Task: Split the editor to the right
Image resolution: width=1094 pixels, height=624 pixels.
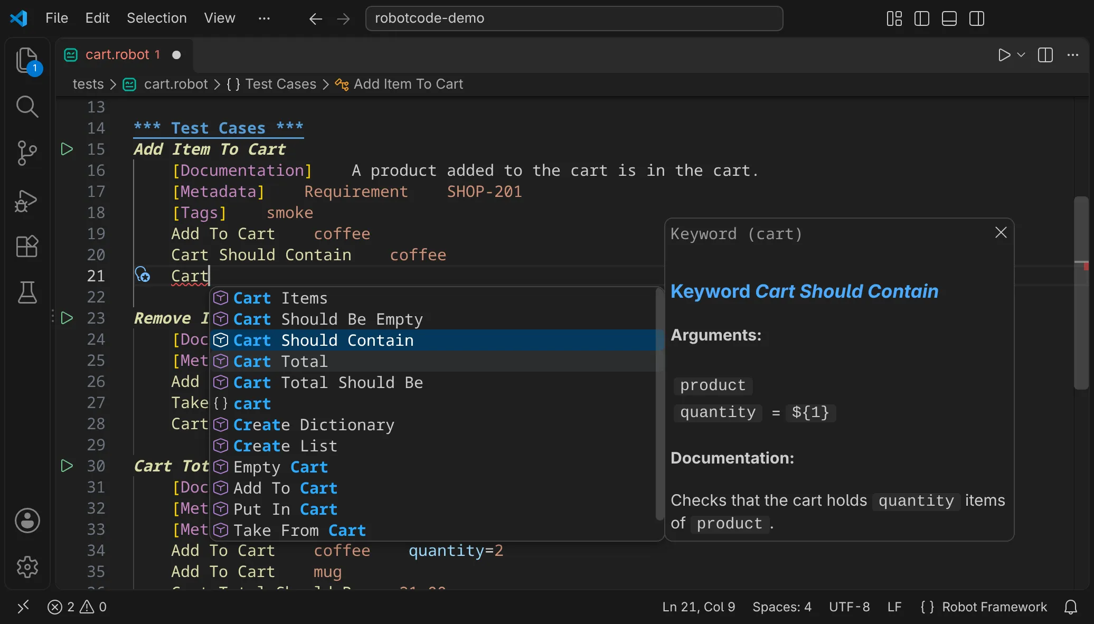Action: pos(1045,55)
